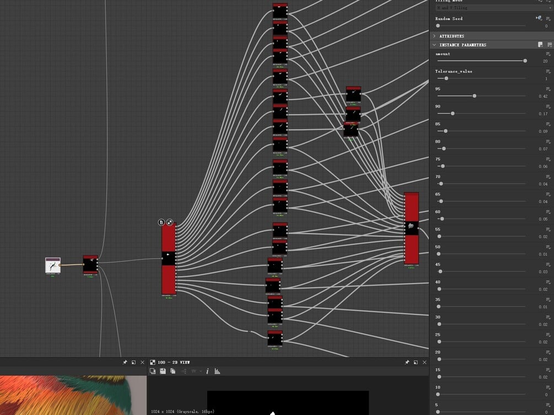Collapse the INSTANCE PARAMETERS section
554x415 pixels.
point(434,45)
